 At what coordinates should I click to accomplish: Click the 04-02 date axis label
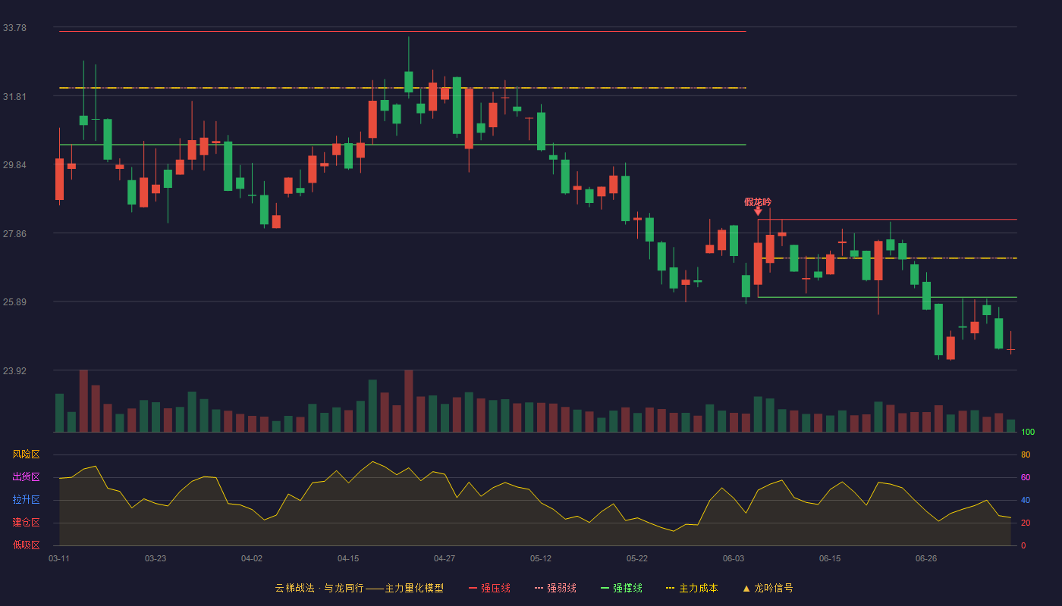pyautogui.click(x=252, y=558)
